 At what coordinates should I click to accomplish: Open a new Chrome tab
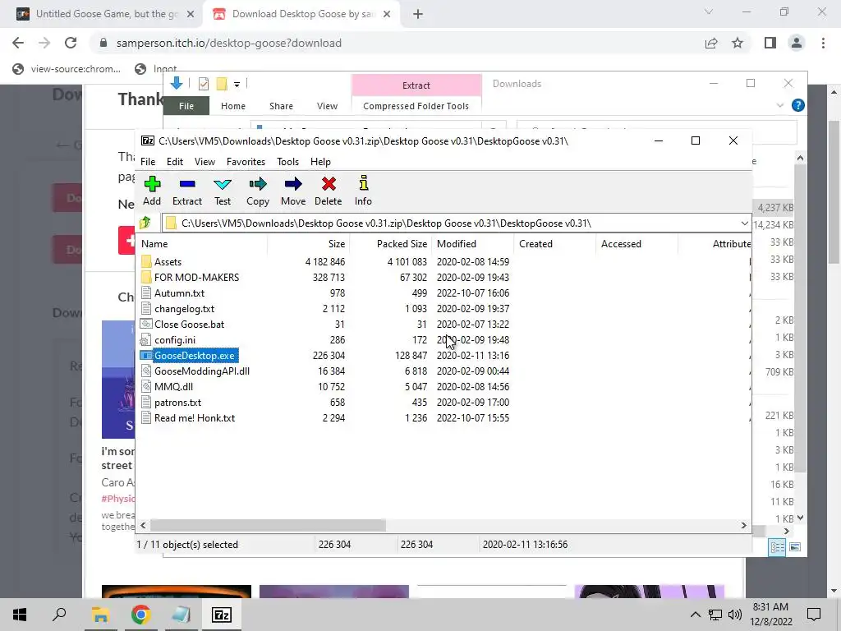[x=418, y=14]
